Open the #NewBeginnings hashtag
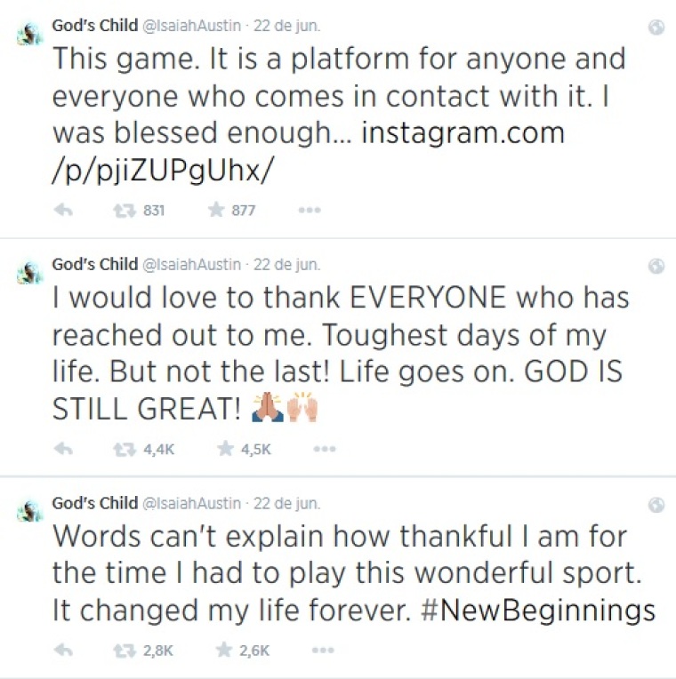Screen dimensions: 676x679 pos(538,611)
